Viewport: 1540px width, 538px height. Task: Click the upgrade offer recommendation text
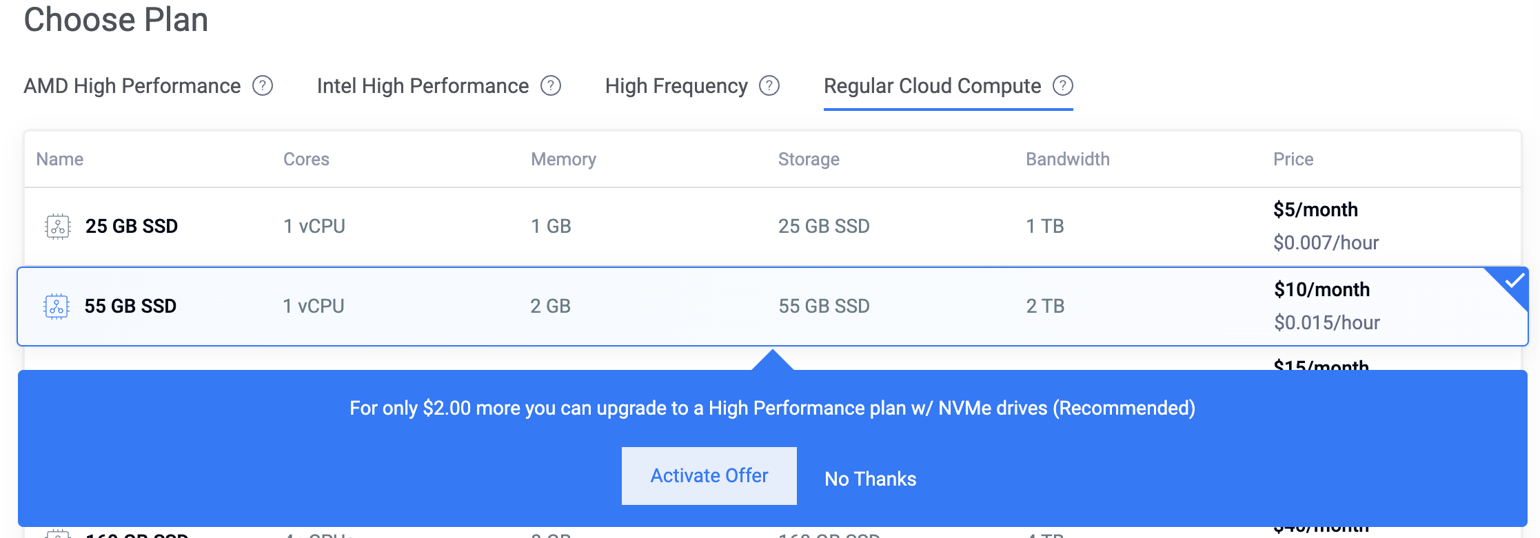772,408
